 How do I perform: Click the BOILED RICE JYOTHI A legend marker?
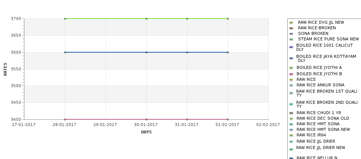tap(291, 68)
